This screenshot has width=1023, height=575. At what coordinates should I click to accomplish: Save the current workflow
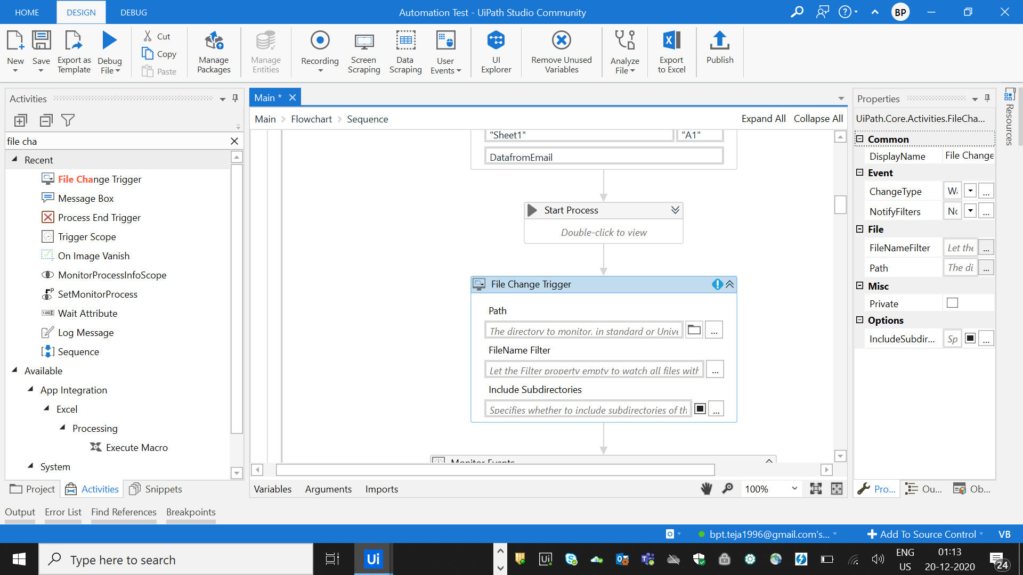(x=41, y=51)
